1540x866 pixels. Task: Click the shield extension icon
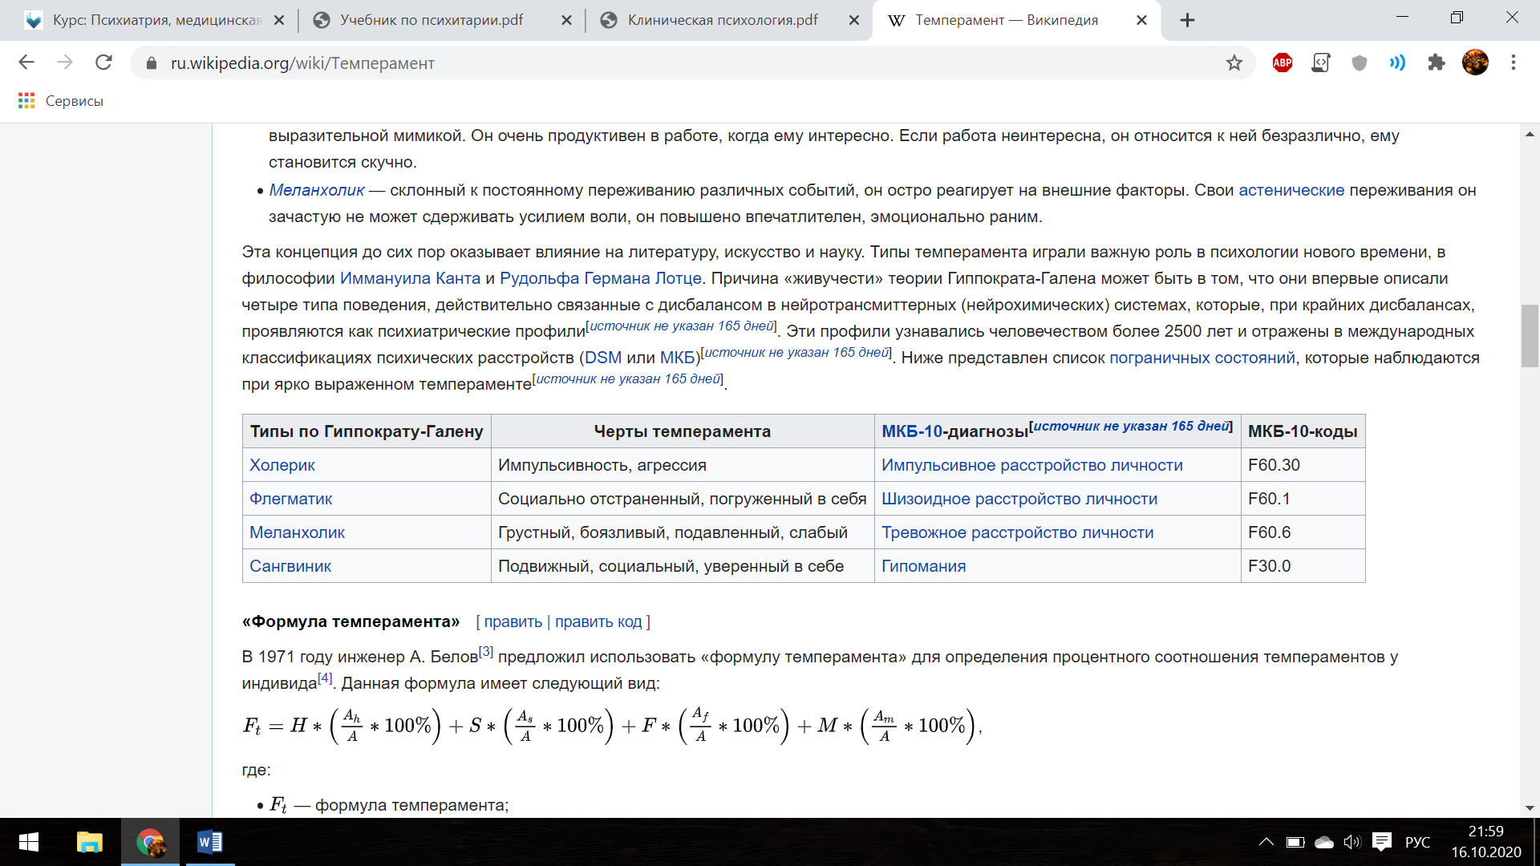1359,63
